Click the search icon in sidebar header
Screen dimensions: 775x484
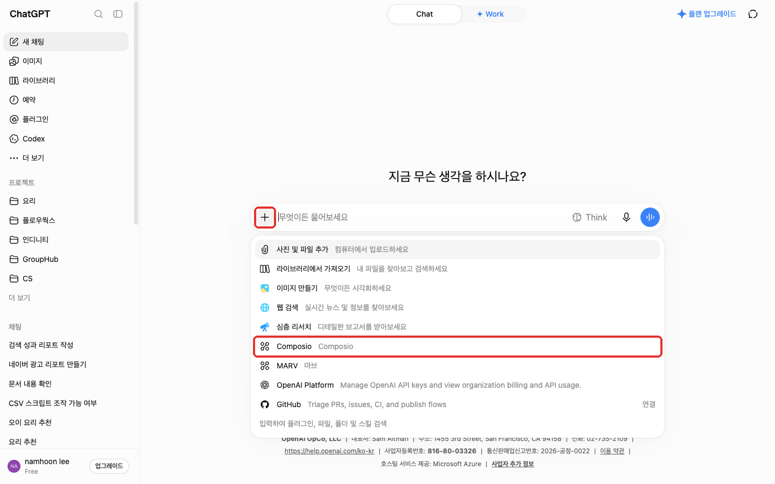click(98, 14)
